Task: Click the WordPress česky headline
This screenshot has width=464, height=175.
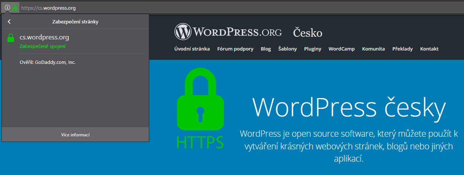Action: 349,107
